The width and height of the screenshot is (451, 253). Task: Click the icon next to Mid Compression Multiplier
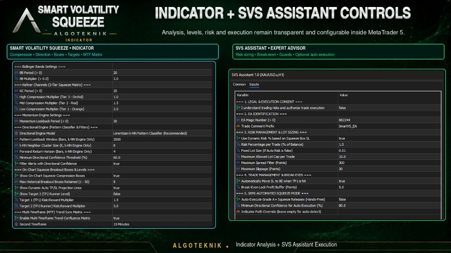[16, 103]
